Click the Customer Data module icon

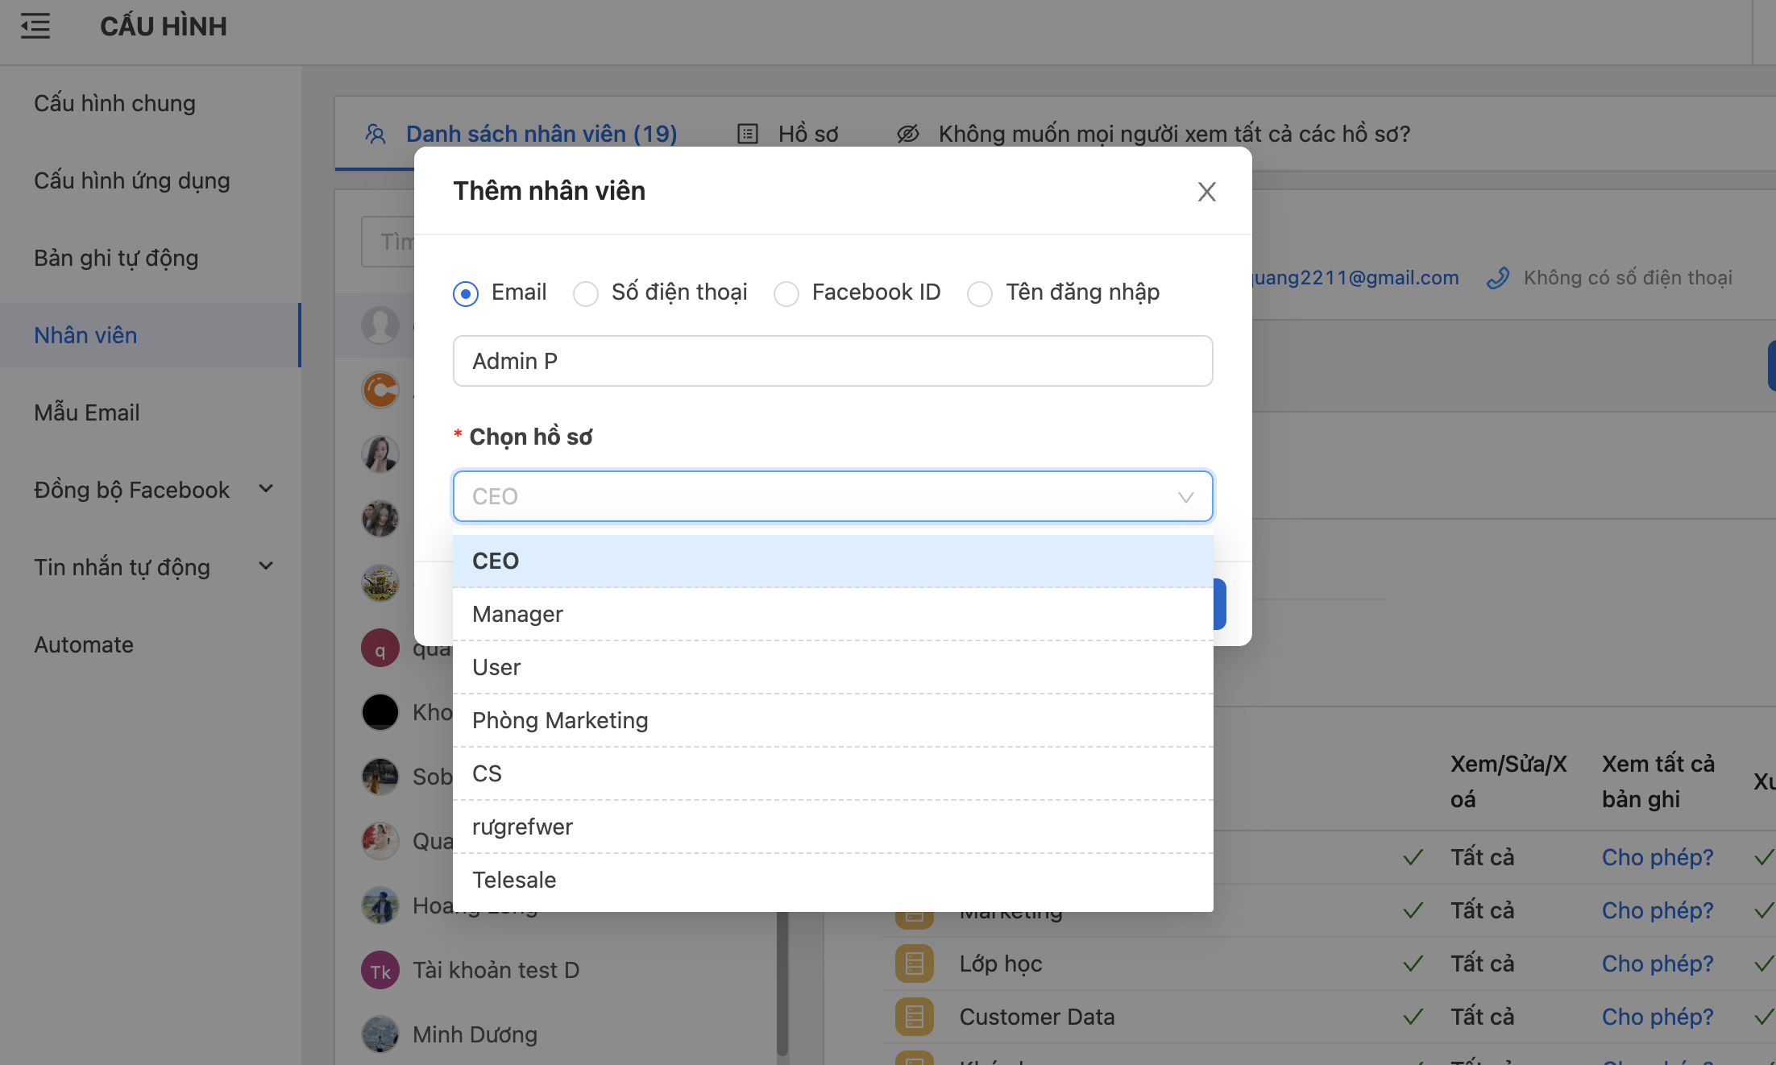tap(915, 1017)
